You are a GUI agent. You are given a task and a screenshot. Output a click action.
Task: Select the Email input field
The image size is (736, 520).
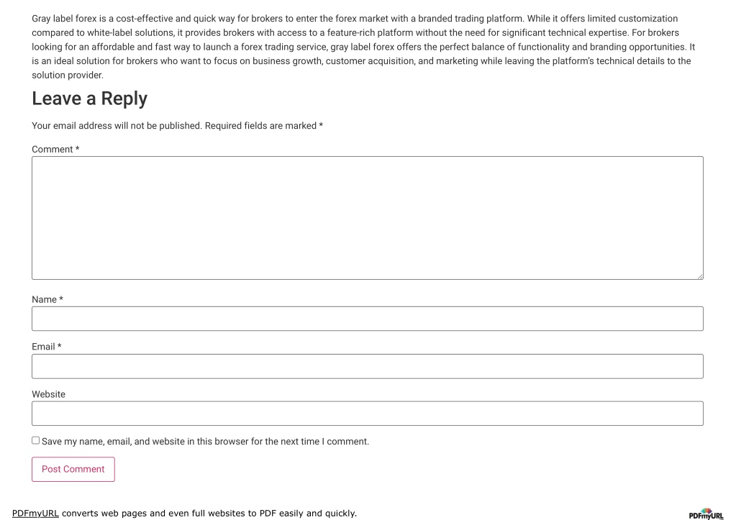(368, 366)
